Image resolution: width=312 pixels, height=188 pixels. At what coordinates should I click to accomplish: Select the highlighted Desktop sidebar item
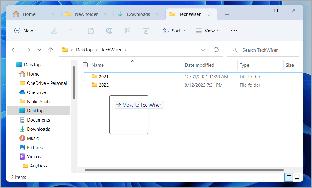pos(39,111)
